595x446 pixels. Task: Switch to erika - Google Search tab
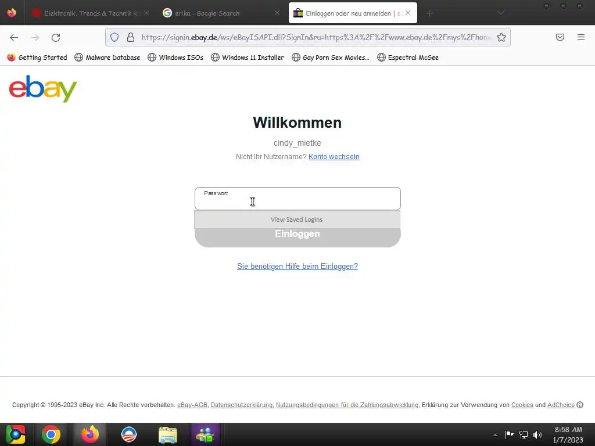tap(221, 13)
